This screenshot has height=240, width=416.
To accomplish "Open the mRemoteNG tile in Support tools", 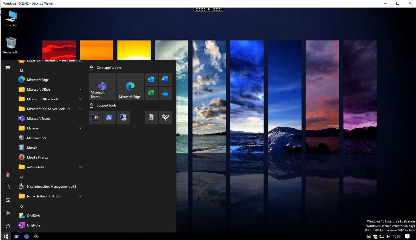I will [x=95, y=117].
